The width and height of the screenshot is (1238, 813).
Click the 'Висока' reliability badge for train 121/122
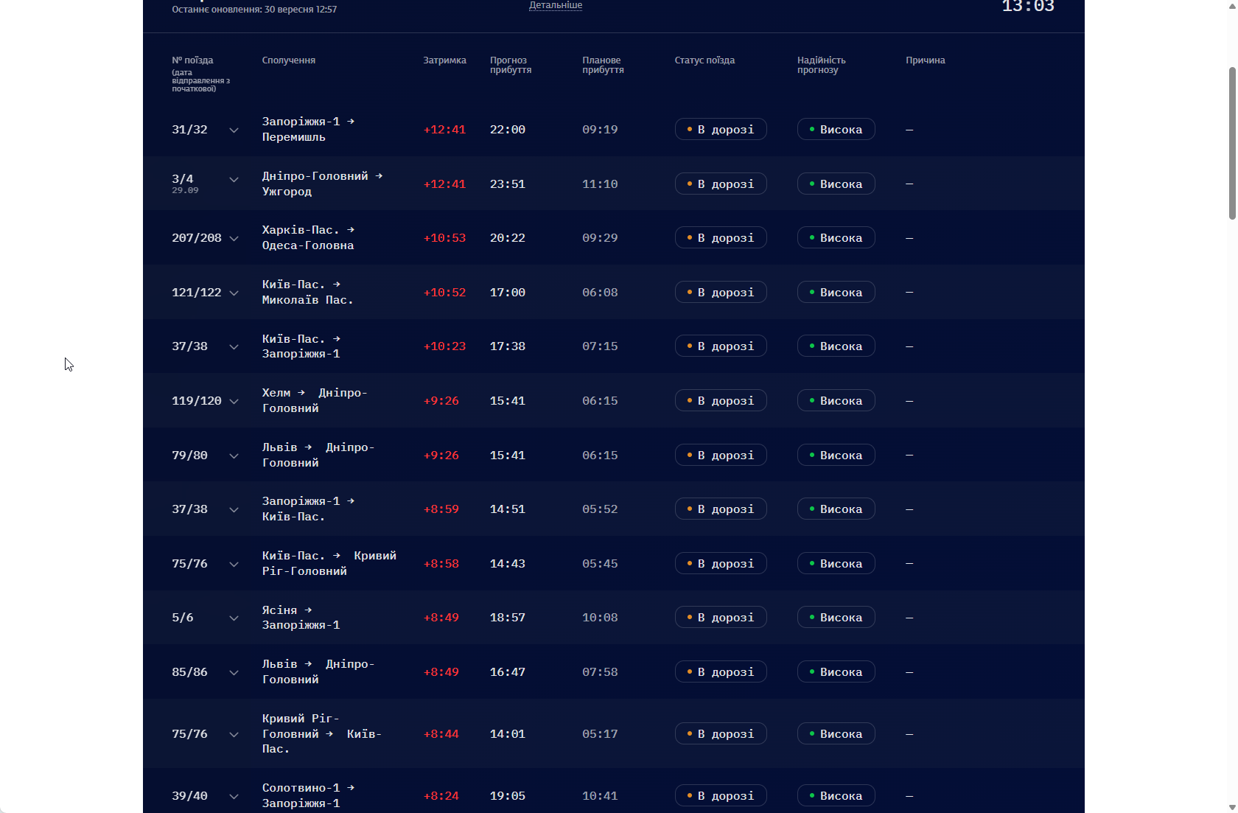[836, 292]
